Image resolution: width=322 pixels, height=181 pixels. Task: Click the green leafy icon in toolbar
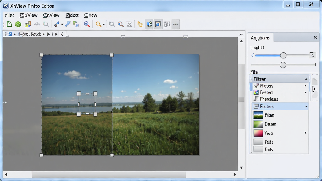18,24
